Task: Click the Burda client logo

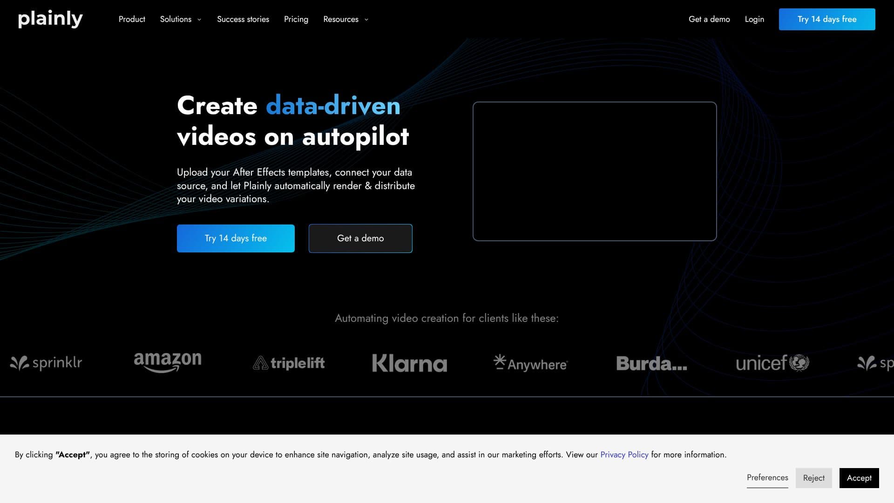Action: tap(652, 363)
